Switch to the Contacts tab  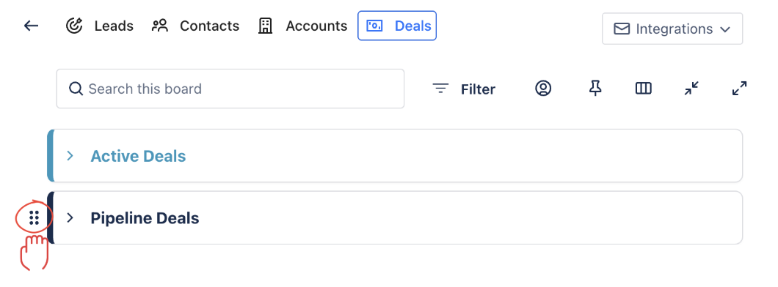click(195, 26)
